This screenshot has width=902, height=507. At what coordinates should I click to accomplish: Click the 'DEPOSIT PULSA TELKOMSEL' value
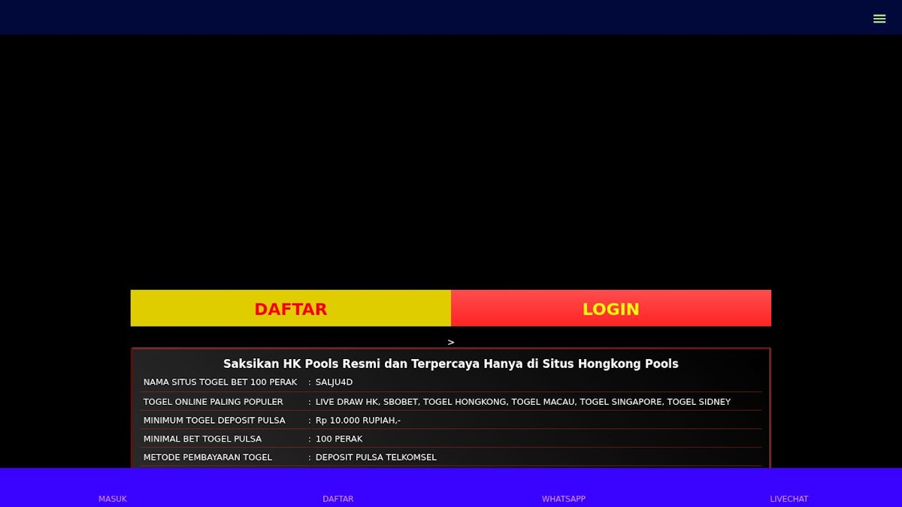pyautogui.click(x=376, y=457)
